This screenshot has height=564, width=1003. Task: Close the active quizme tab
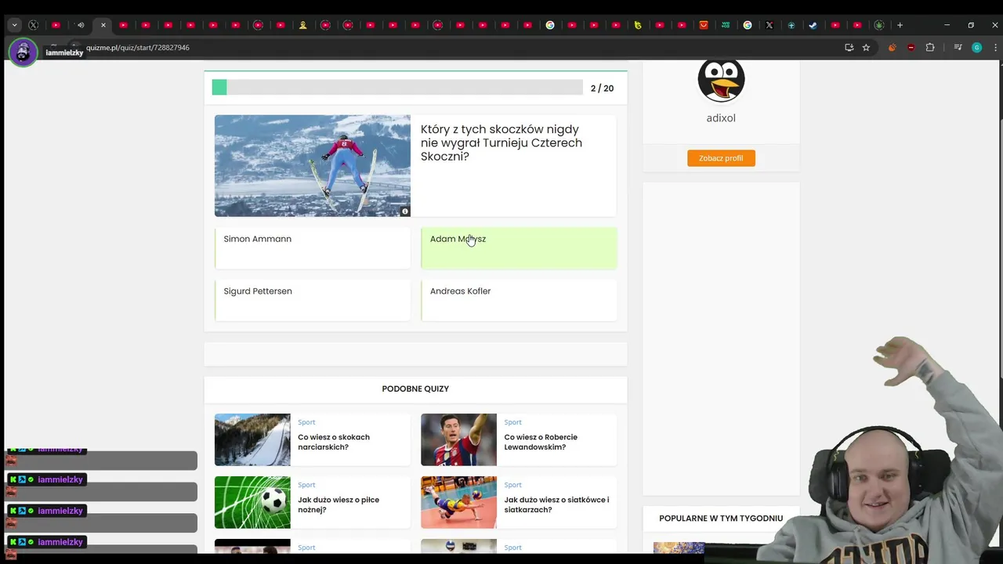tap(103, 25)
